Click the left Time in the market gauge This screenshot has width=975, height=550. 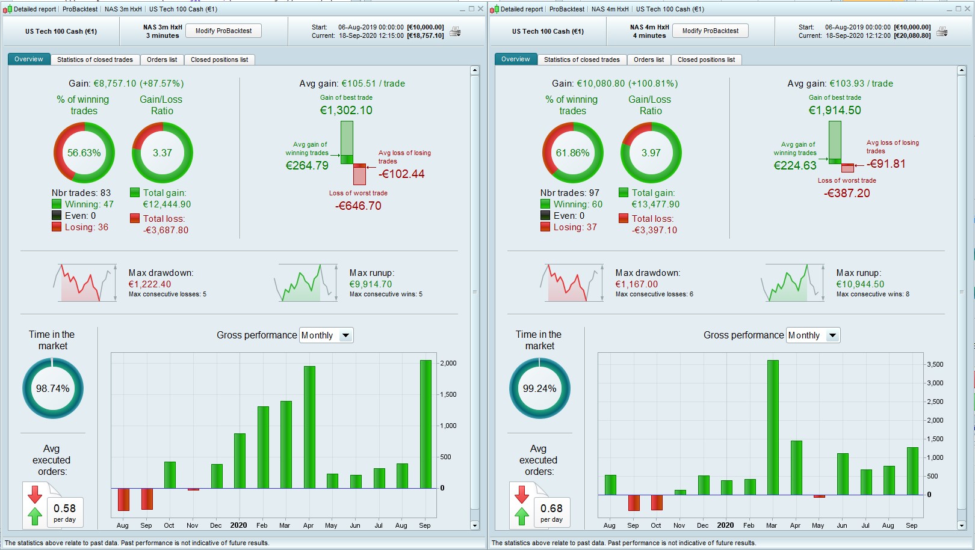tap(53, 388)
